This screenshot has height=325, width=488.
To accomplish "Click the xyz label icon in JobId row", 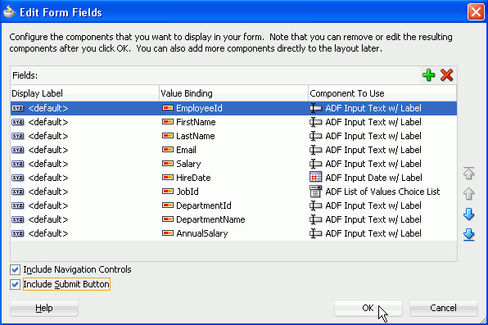I will point(18,192).
